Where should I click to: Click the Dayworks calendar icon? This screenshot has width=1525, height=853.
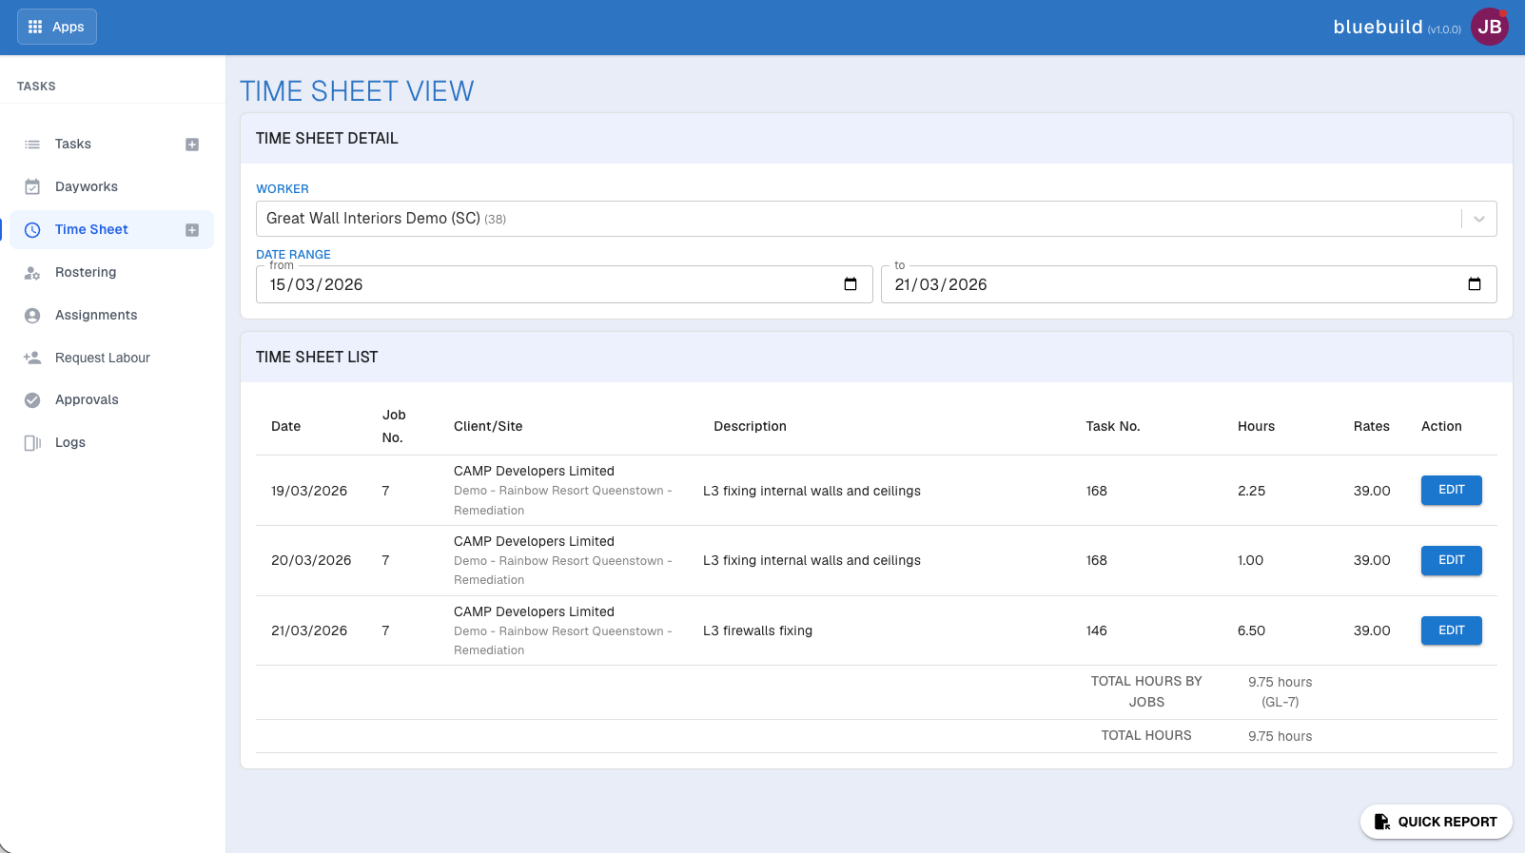coord(32,187)
